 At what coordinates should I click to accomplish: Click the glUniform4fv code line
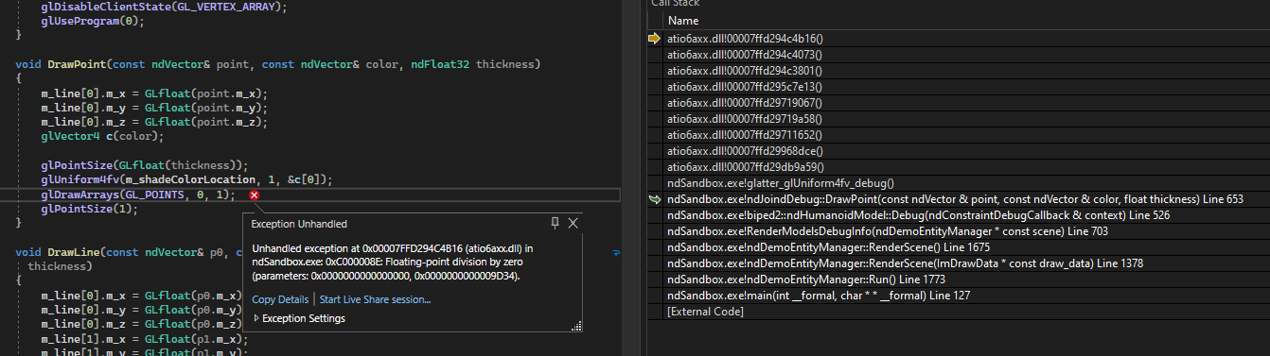(x=187, y=180)
